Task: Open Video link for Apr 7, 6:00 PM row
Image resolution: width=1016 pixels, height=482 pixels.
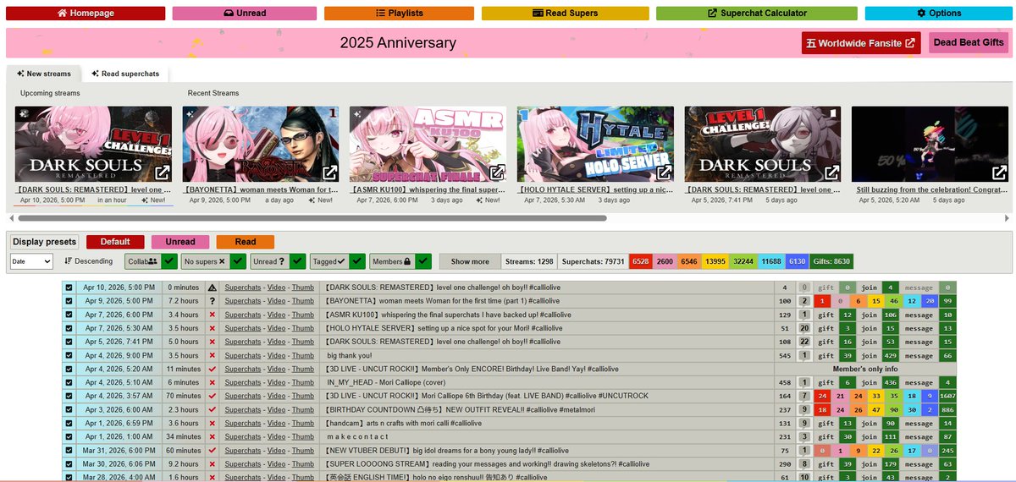Action: click(x=276, y=315)
